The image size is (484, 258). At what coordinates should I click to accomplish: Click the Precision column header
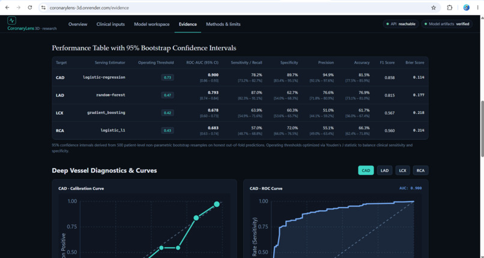[326, 62]
